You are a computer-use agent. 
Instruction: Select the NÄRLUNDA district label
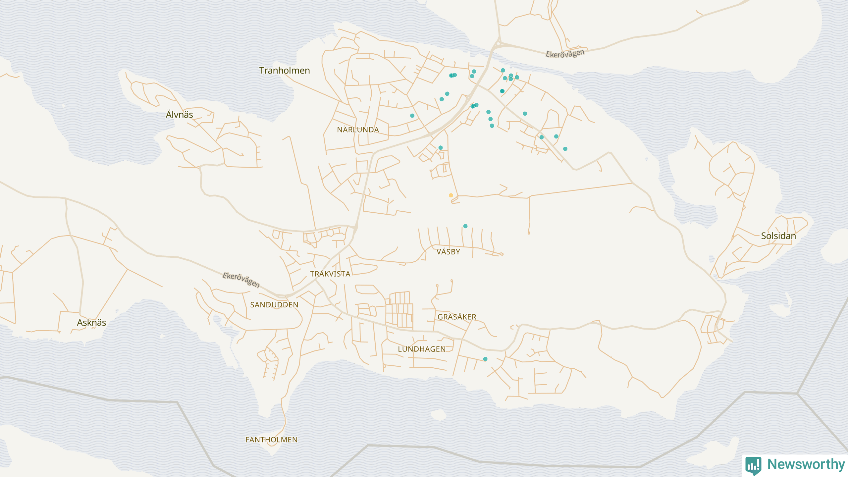(358, 130)
